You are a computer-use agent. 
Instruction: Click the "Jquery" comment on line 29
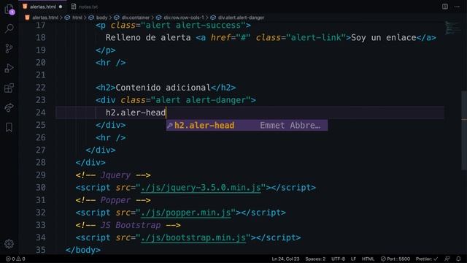(115, 175)
